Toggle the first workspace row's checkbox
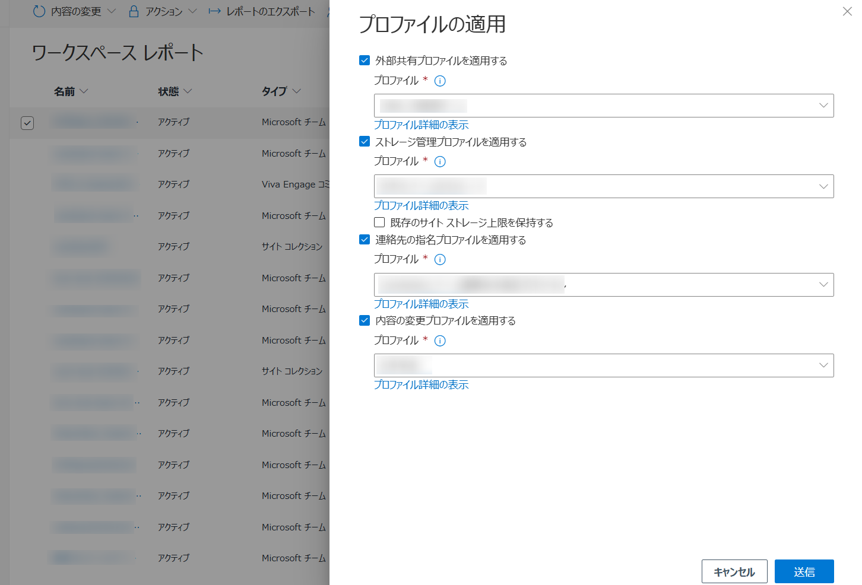Viewport: 862px width, 585px height. [x=27, y=123]
